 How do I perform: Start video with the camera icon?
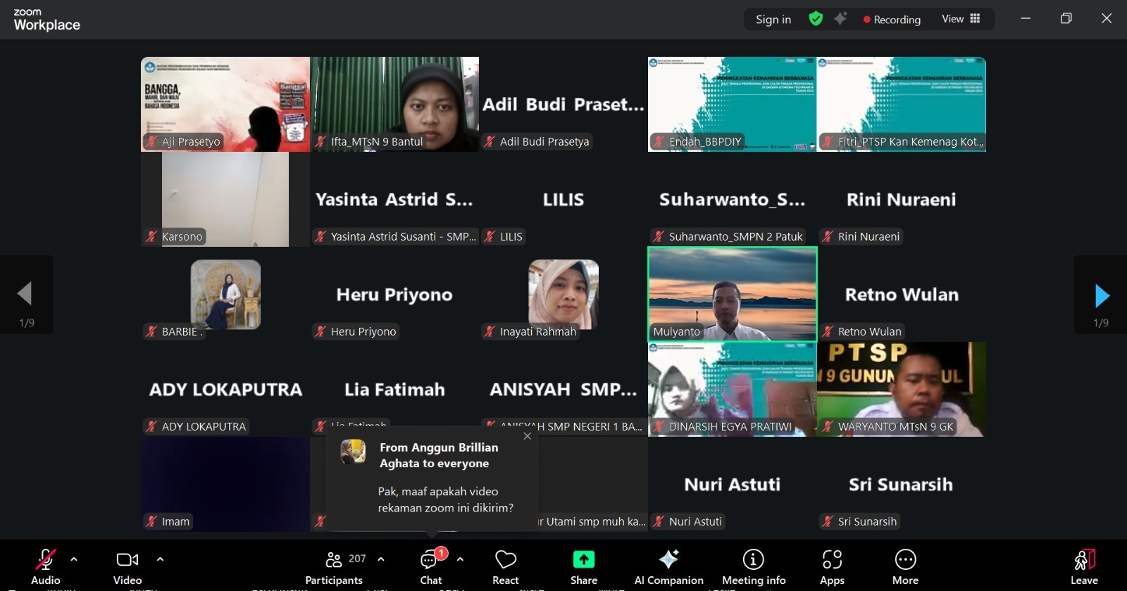127,559
